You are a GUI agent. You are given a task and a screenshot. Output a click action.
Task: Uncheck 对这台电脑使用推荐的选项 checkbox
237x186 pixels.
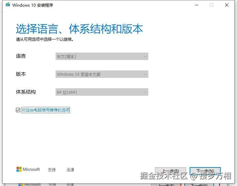point(18,110)
